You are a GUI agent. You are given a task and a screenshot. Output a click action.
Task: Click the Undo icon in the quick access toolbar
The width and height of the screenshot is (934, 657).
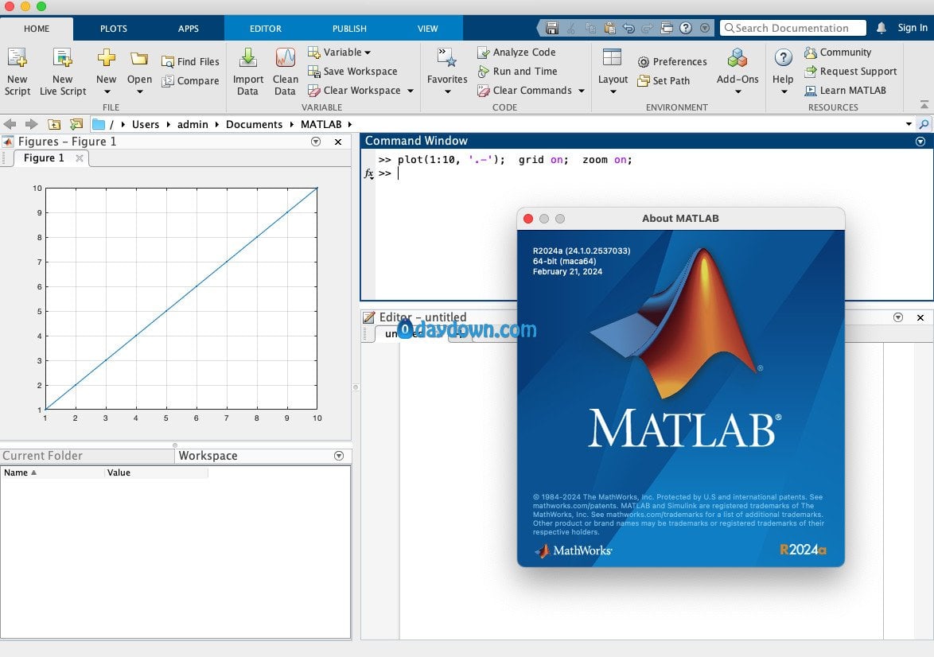coord(629,28)
